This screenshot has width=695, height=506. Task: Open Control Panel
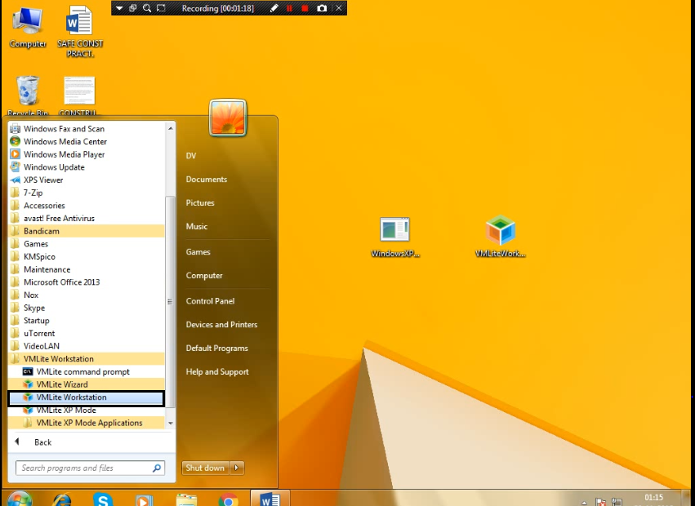pos(211,301)
